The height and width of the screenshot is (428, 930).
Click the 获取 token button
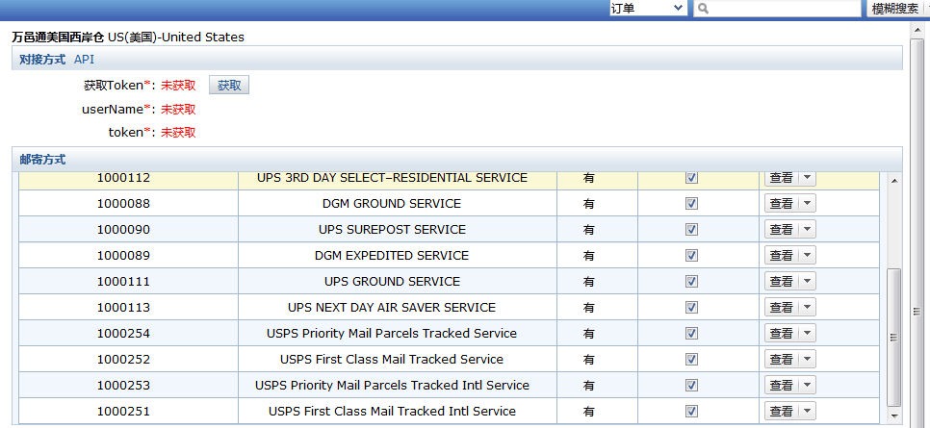coord(229,86)
